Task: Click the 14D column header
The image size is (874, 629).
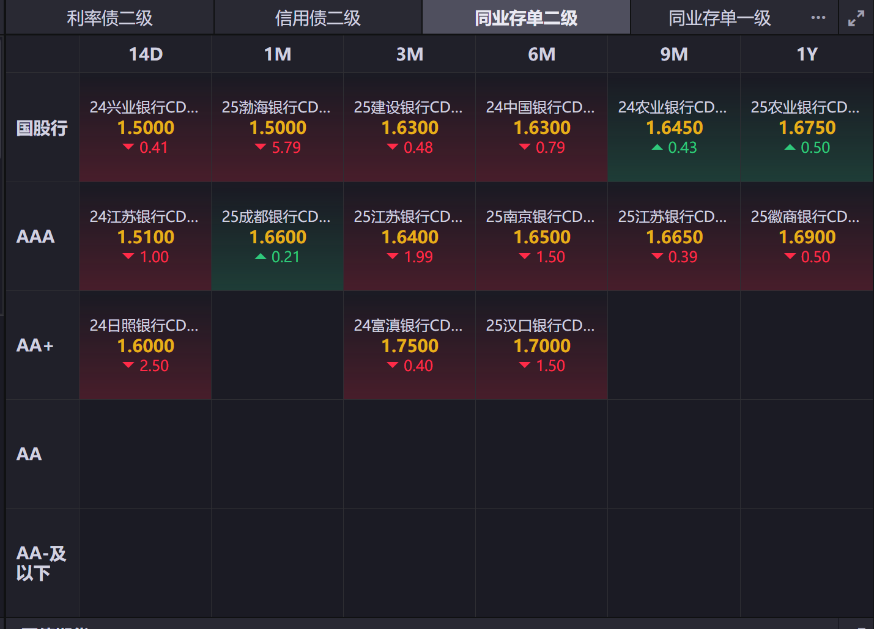Action: [x=146, y=54]
